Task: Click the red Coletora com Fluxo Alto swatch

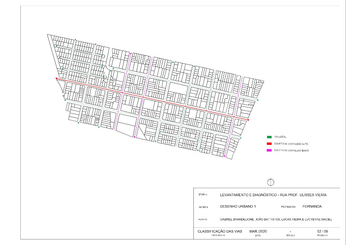Action: click(x=269, y=143)
